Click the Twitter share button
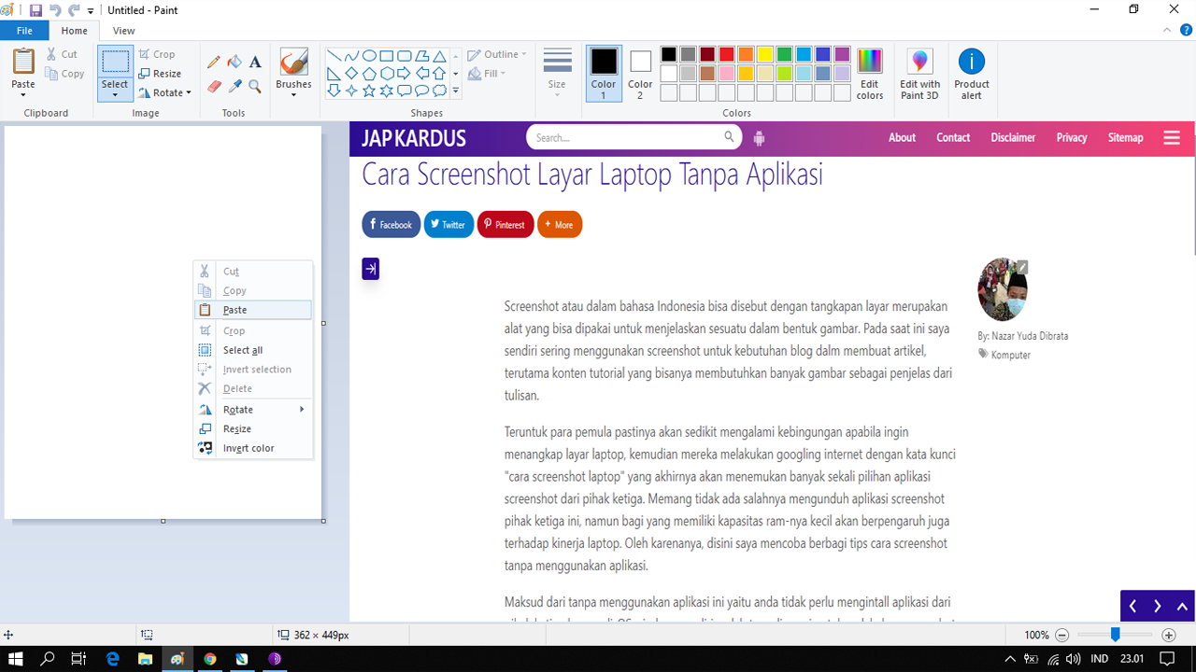The width and height of the screenshot is (1196, 672). [448, 224]
